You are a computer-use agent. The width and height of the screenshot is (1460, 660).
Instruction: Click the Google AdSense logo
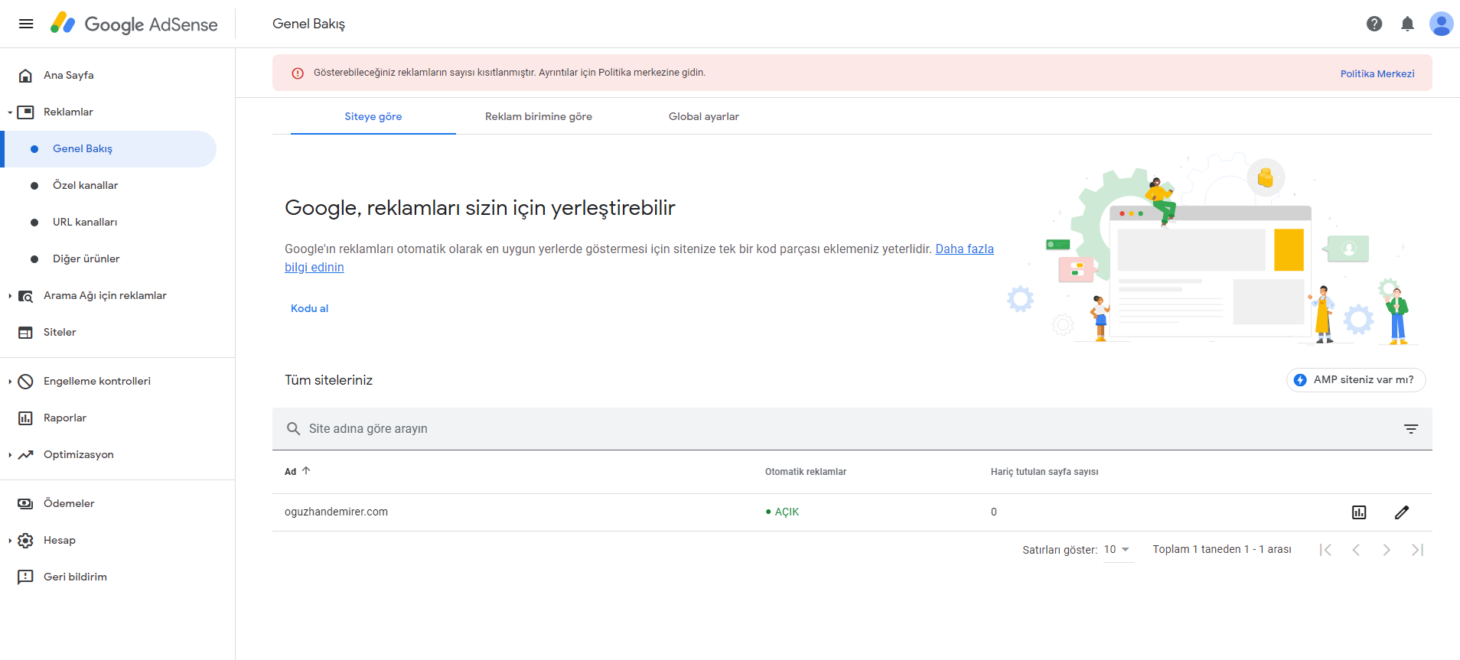point(134,24)
